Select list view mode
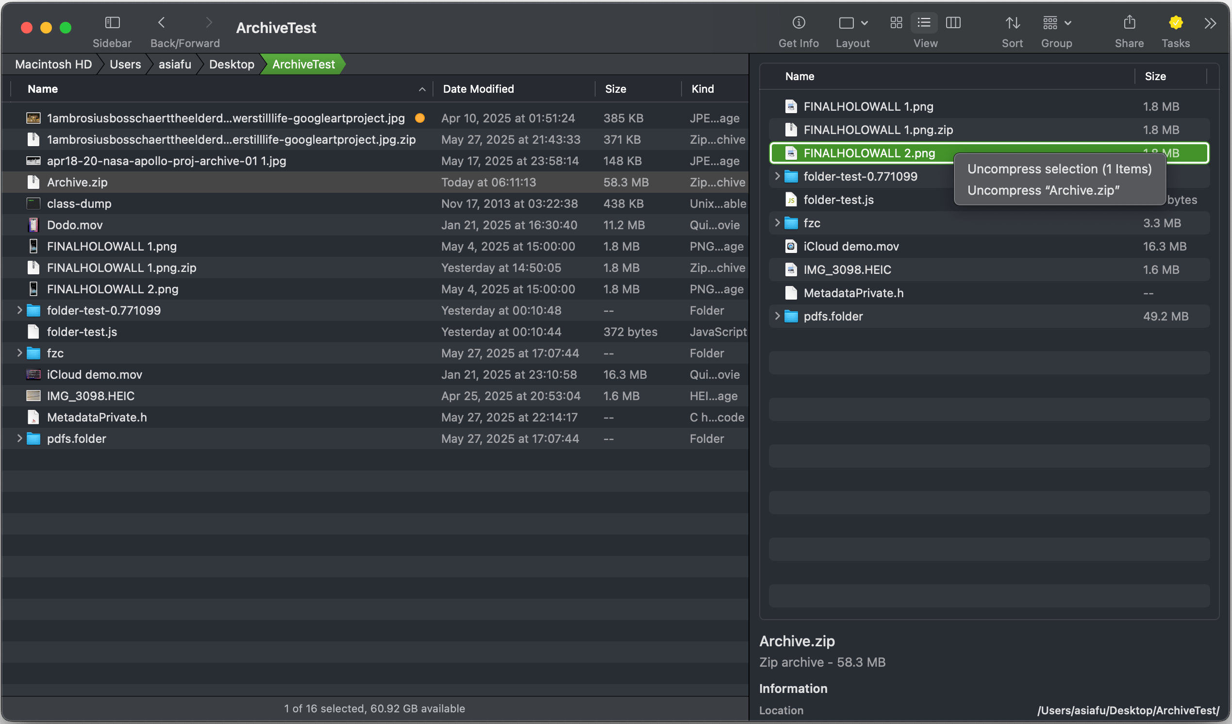 click(923, 22)
